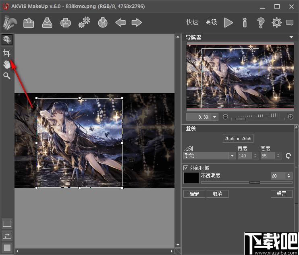Zoom out with the minus circle button
The image size is (299, 255).
click(x=225, y=117)
